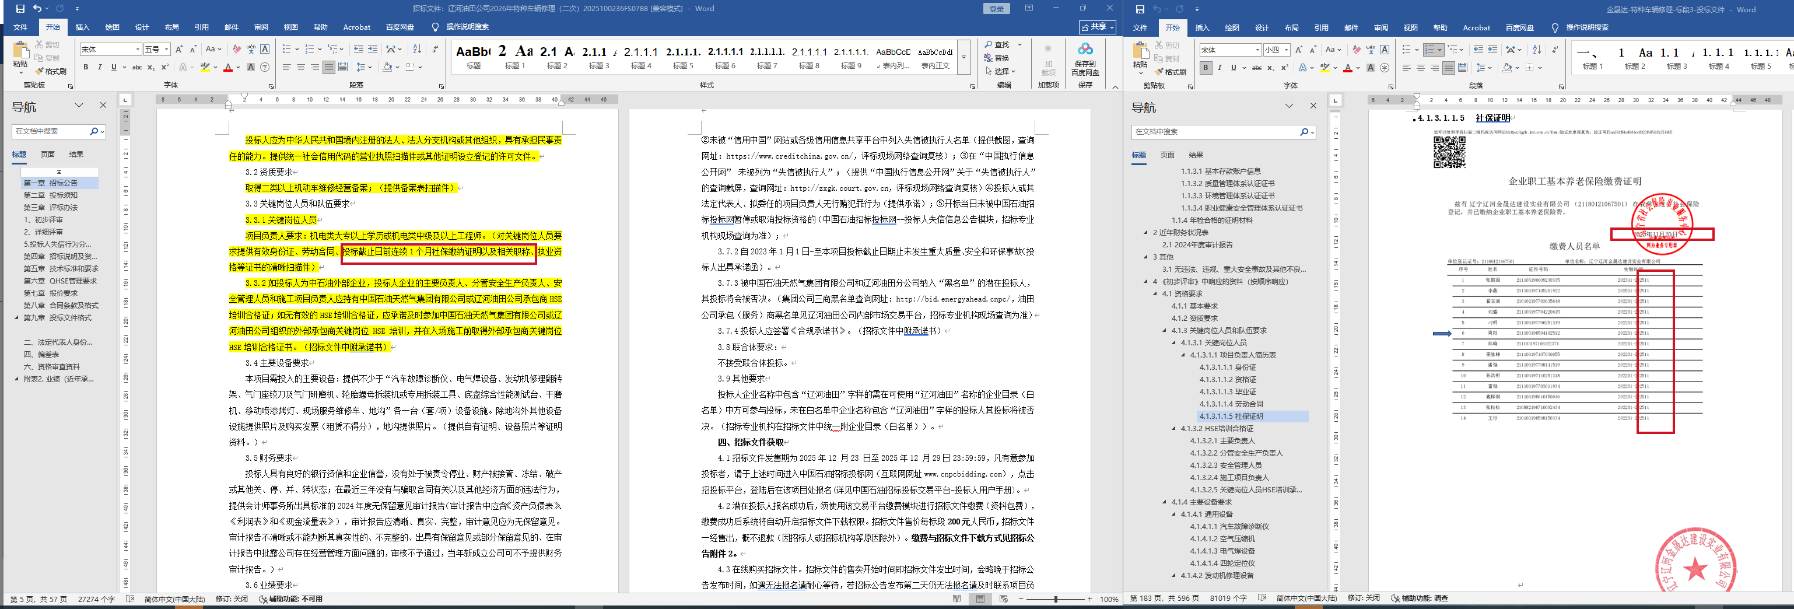The height and width of the screenshot is (609, 1794).
Task: Open the 审阅 tab in the left window
Action: pos(261,27)
